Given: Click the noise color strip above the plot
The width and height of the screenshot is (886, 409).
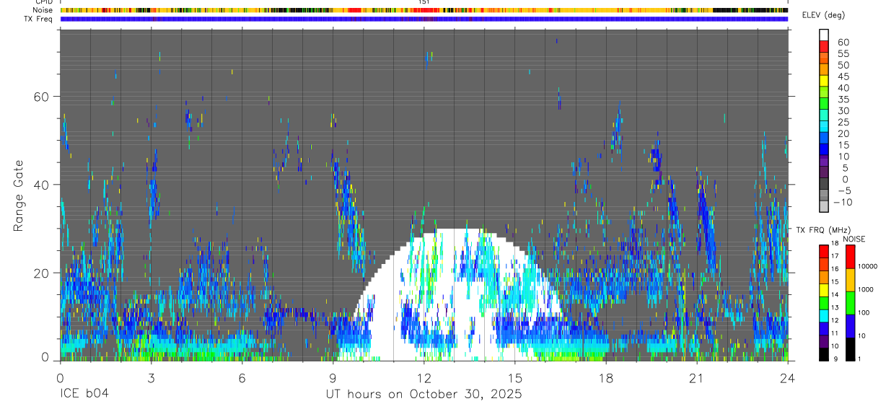Looking at the screenshot, I should (x=424, y=10).
